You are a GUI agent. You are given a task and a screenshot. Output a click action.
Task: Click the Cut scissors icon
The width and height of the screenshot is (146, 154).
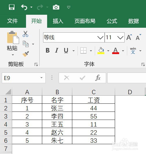(25, 34)
